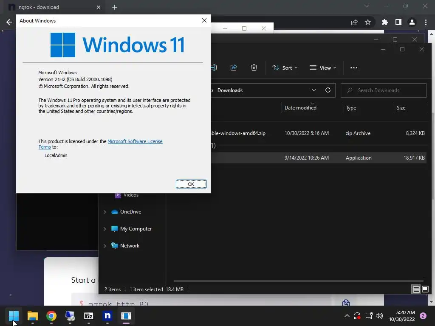Viewport: 435px width, 326px height.
Task: Expand the My Computer tree node
Action: 105,229
